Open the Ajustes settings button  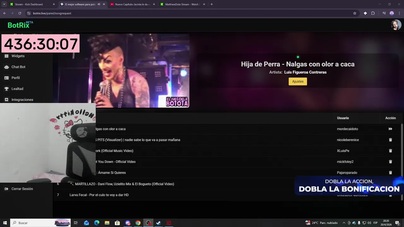pos(298,81)
